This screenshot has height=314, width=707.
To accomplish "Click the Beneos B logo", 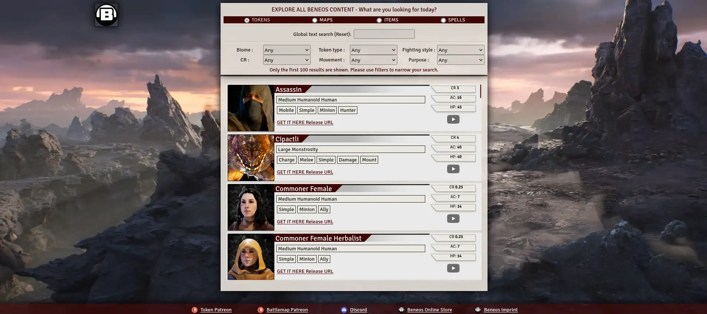I will pyautogui.click(x=106, y=15).
